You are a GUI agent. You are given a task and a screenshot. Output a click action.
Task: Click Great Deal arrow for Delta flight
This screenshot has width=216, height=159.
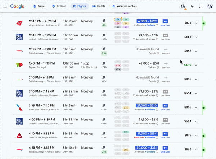pyautogui.click(x=165, y=134)
